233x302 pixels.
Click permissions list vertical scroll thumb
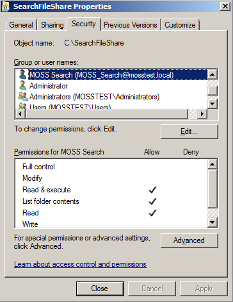pos(213,189)
